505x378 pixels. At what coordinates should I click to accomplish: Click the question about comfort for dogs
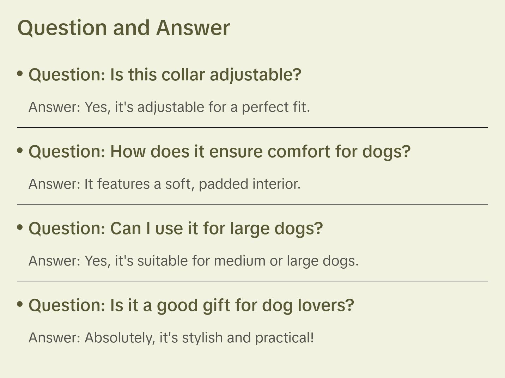[219, 152]
